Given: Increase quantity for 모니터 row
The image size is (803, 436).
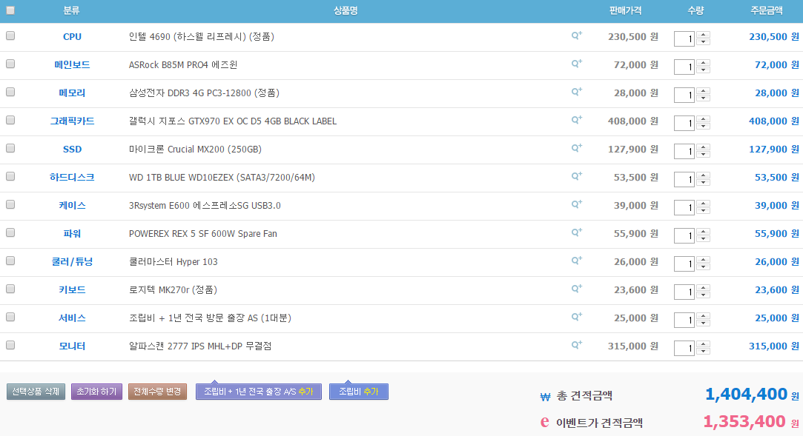Looking at the screenshot, I should pos(703,344).
